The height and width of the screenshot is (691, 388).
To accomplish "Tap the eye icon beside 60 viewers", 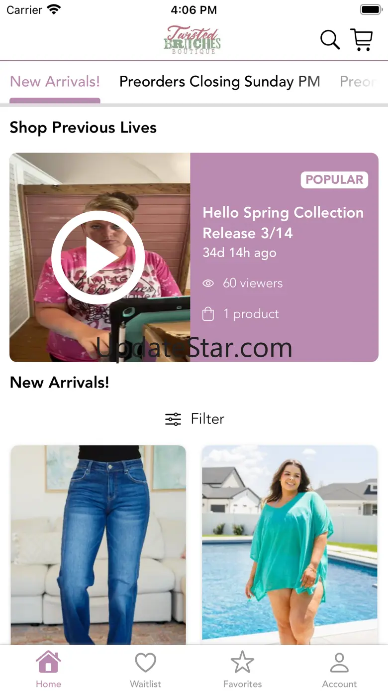I will point(208,283).
